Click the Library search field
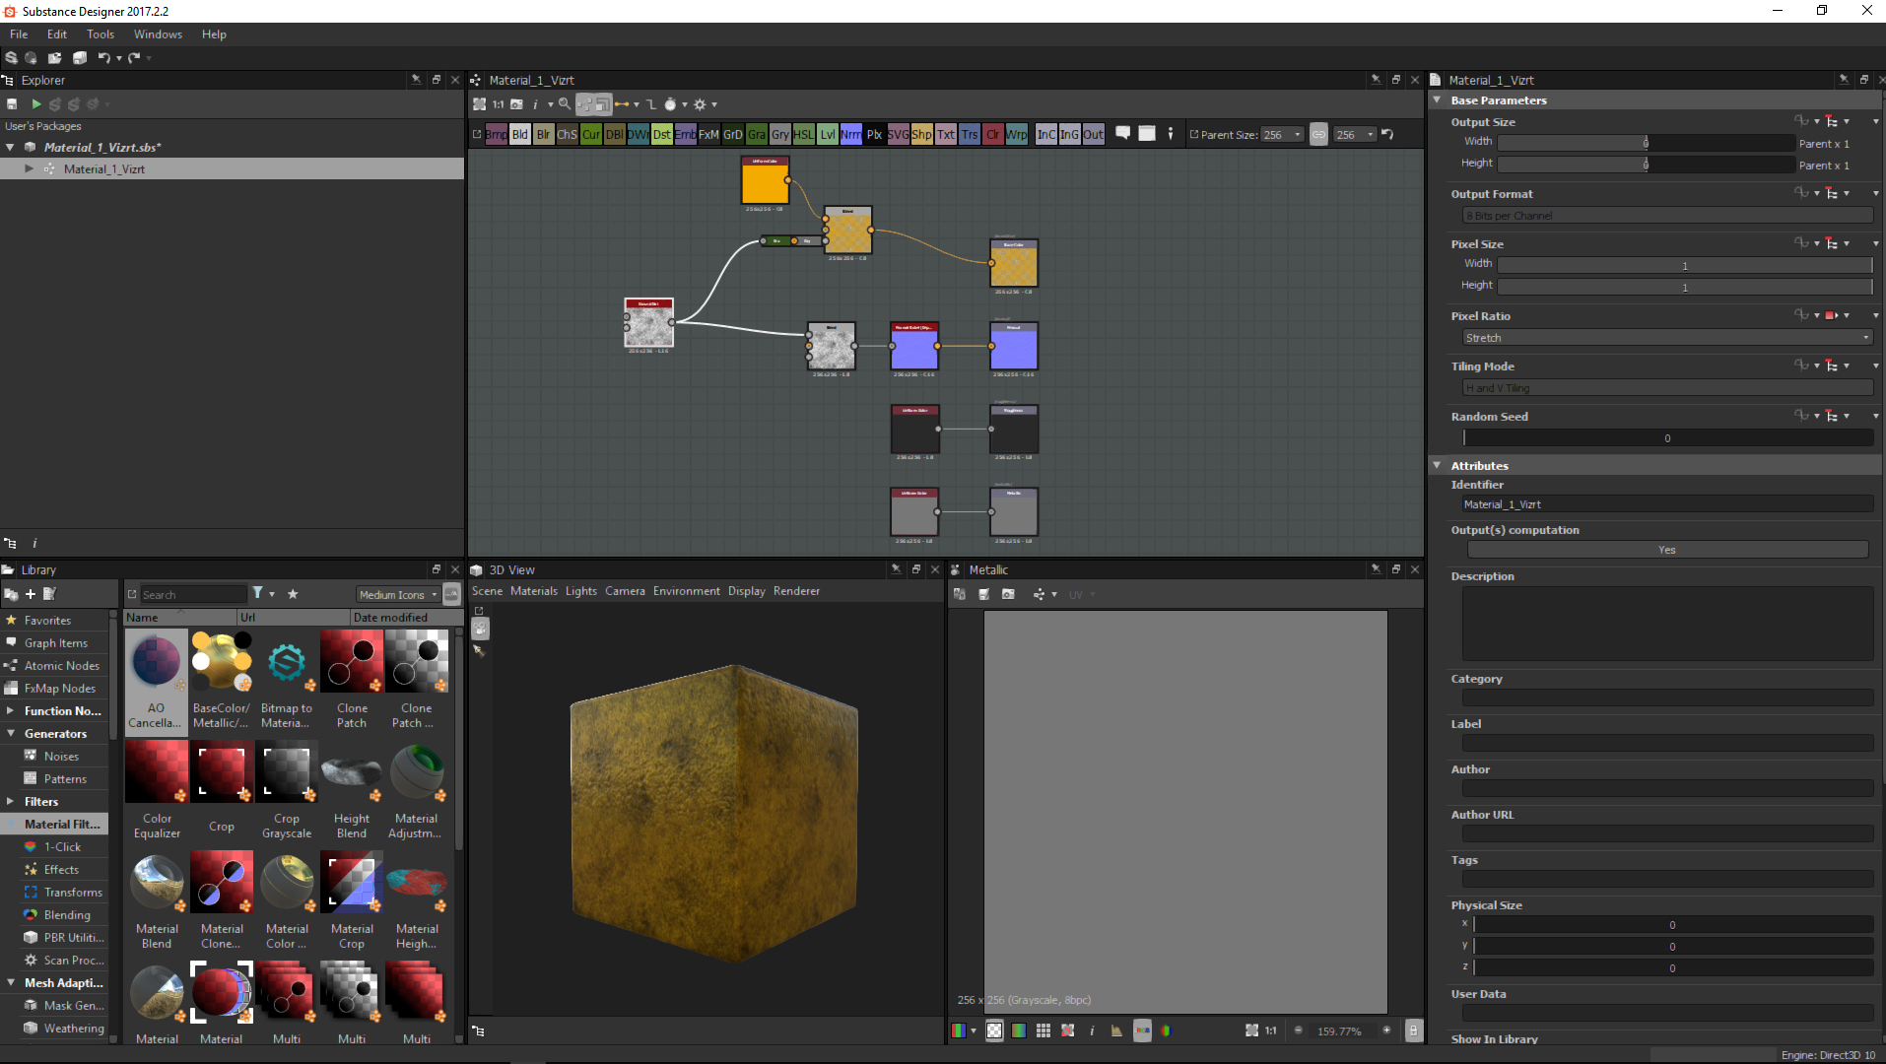The image size is (1886, 1064). click(193, 595)
